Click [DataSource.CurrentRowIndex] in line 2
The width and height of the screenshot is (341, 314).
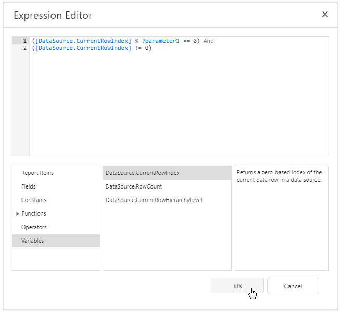click(x=83, y=48)
